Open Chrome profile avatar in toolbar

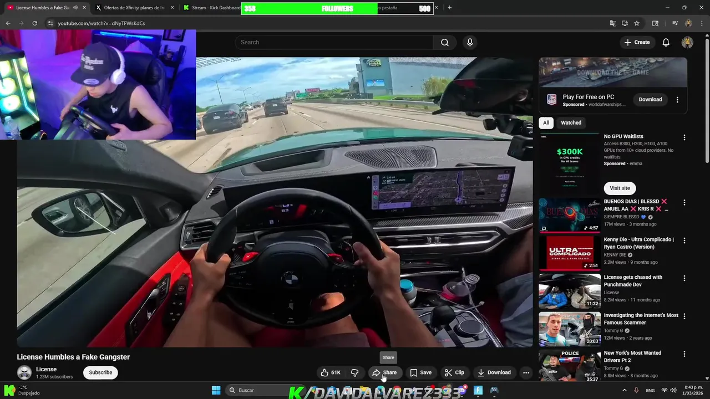pyautogui.click(x=688, y=23)
